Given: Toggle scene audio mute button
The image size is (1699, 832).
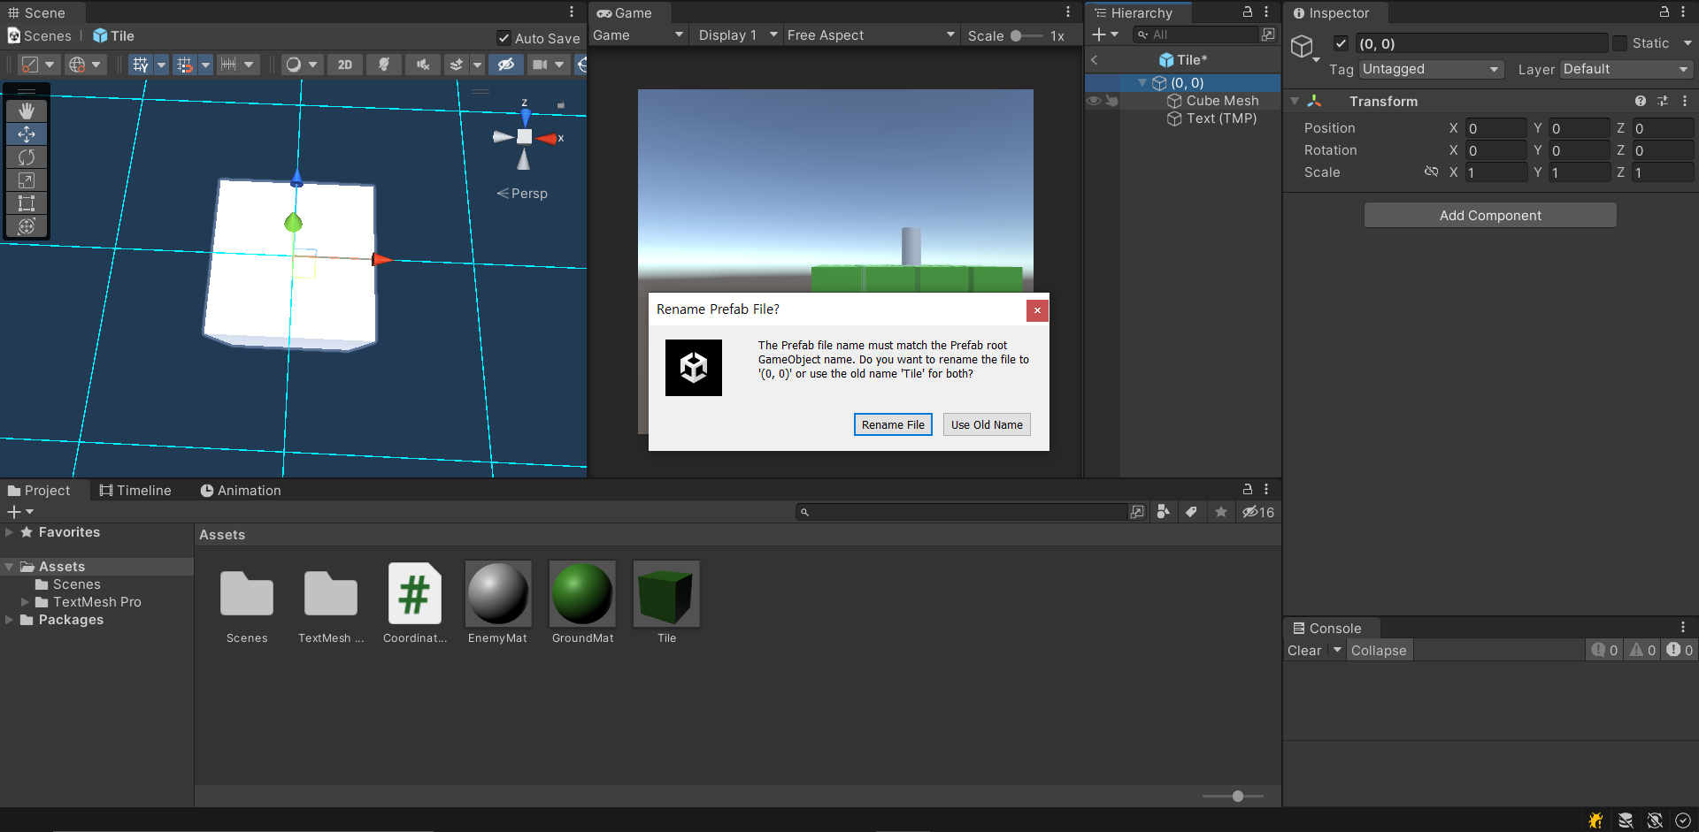Looking at the screenshot, I should point(423,65).
